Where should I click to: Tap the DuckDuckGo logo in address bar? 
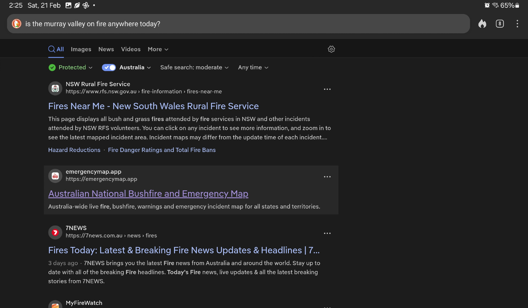(17, 24)
